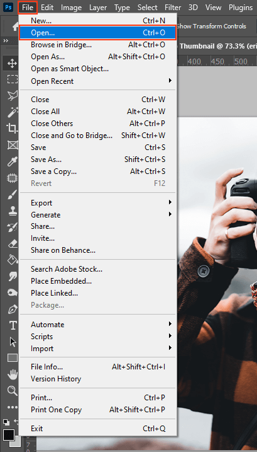Select the Frame tool
257x452 pixels.
13,145
